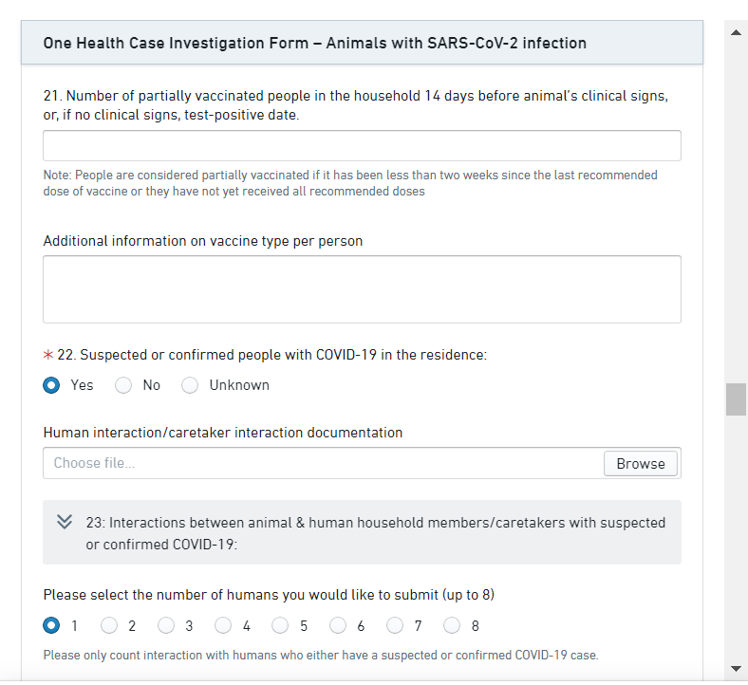Click the vertical scrollbar thumb
The image size is (748, 685).
736,399
